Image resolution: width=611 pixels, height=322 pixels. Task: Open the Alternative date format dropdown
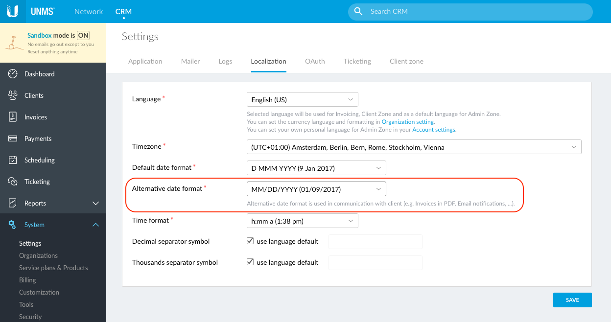click(x=316, y=189)
